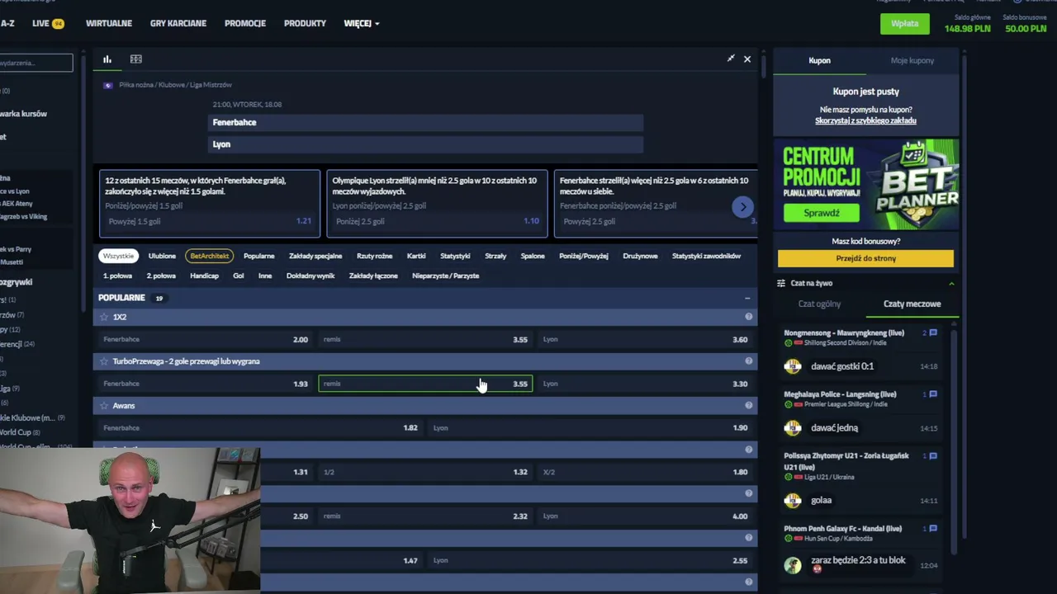Select the BetArchitekt filter
The height and width of the screenshot is (594, 1057).
click(210, 256)
